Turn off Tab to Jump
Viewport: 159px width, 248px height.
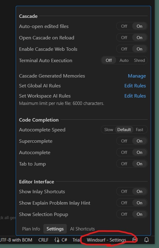pos(124,164)
